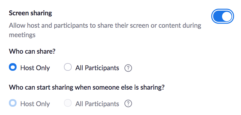Click the Screen sharing heading
Image resolution: width=241 pixels, height=115 pixels.
tap(30, 13)
